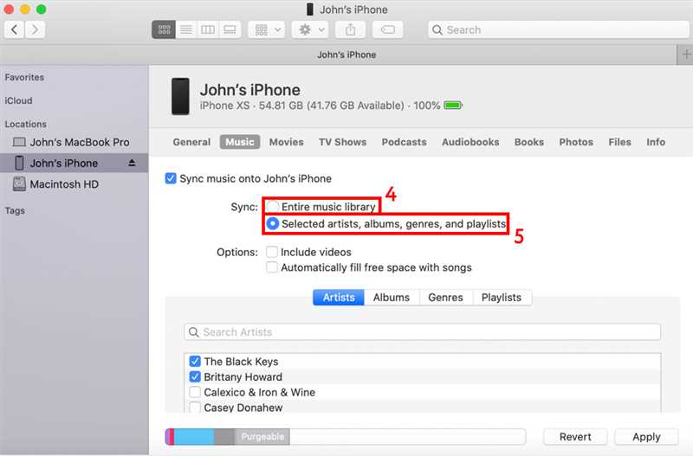Add a new tab with plus button
The width and height of the screenshot is (693, 456).
coord(685,55)
